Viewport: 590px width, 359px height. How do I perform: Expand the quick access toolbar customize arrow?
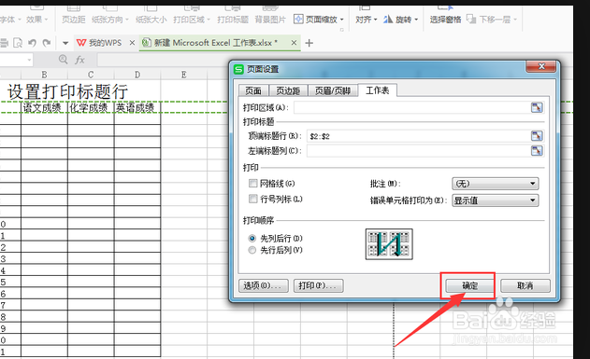65,43
